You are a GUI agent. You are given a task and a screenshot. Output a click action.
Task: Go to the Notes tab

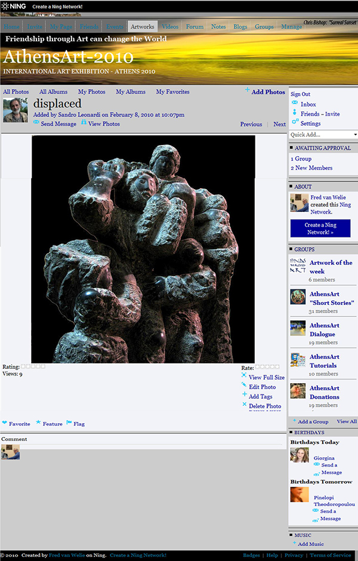(218, 26)
